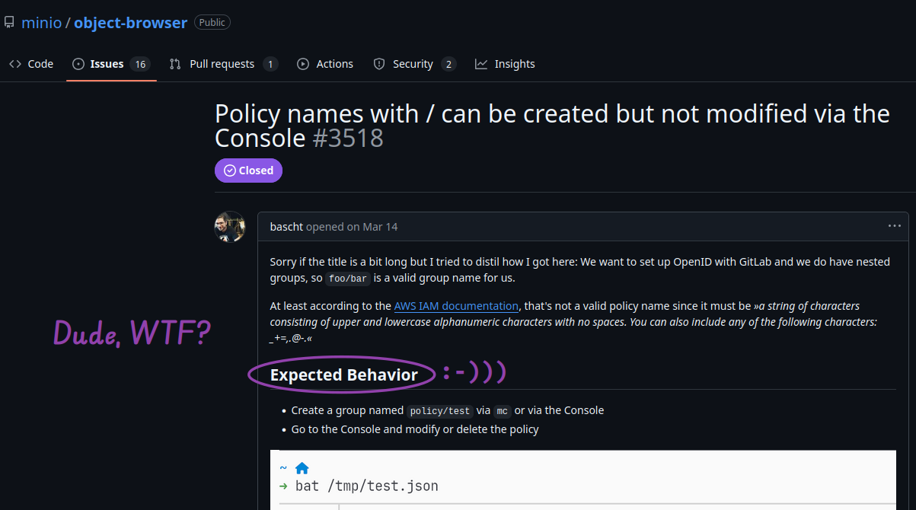Open the comment options three-dot menu
Image resolution: width=916 pixels, height=510 pixels.
point(894,226)
